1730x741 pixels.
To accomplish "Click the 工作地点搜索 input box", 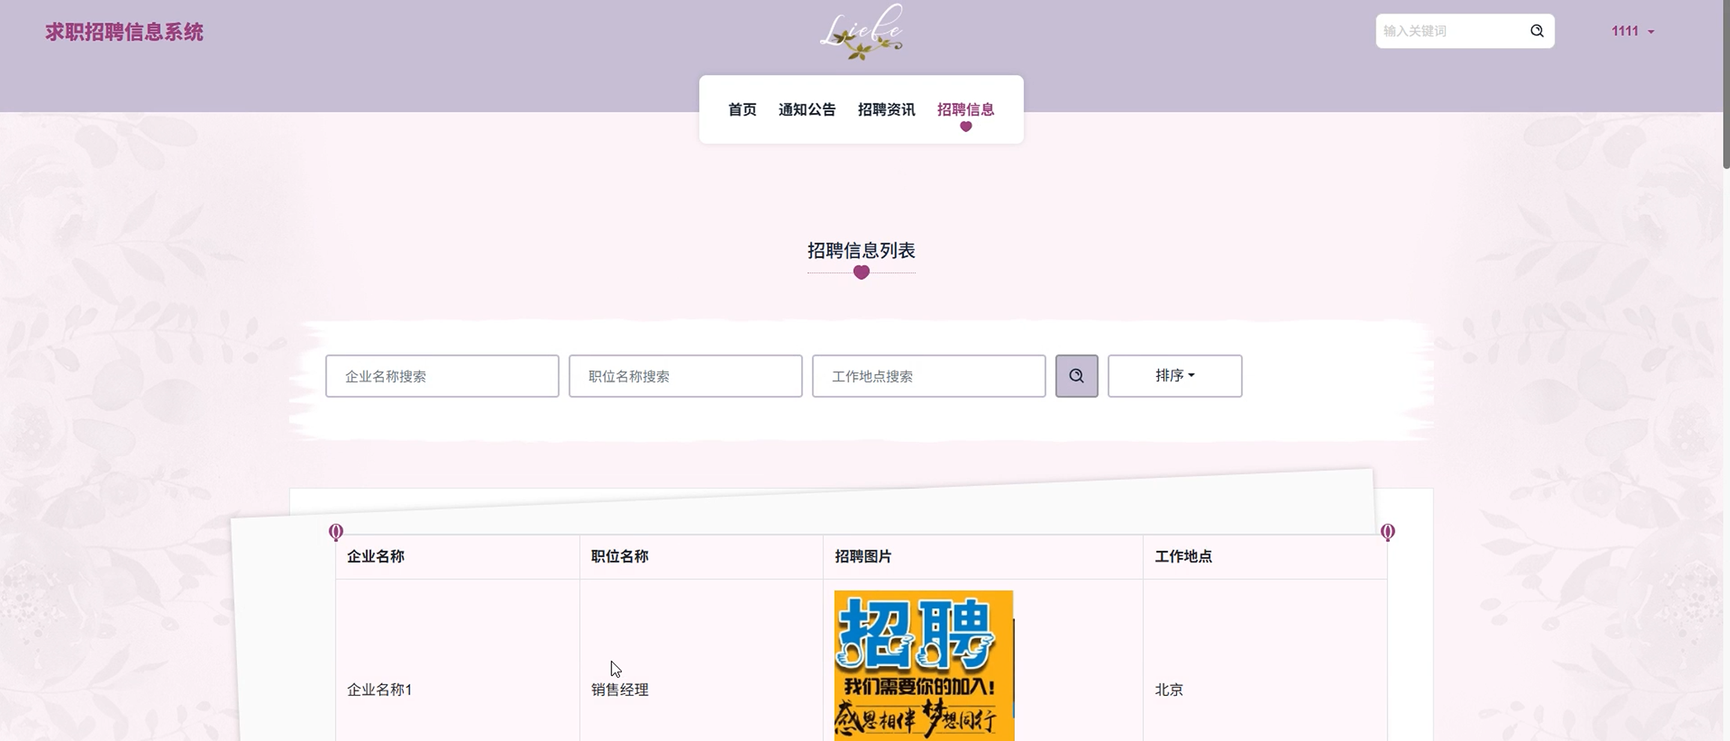I will 928,376.
